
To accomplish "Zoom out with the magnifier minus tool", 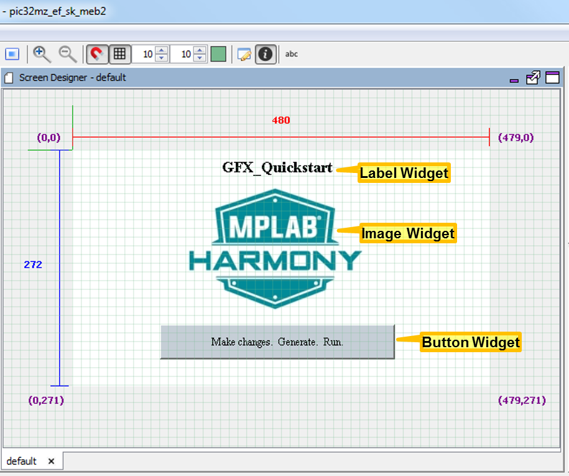I will [x=68, y=54].
